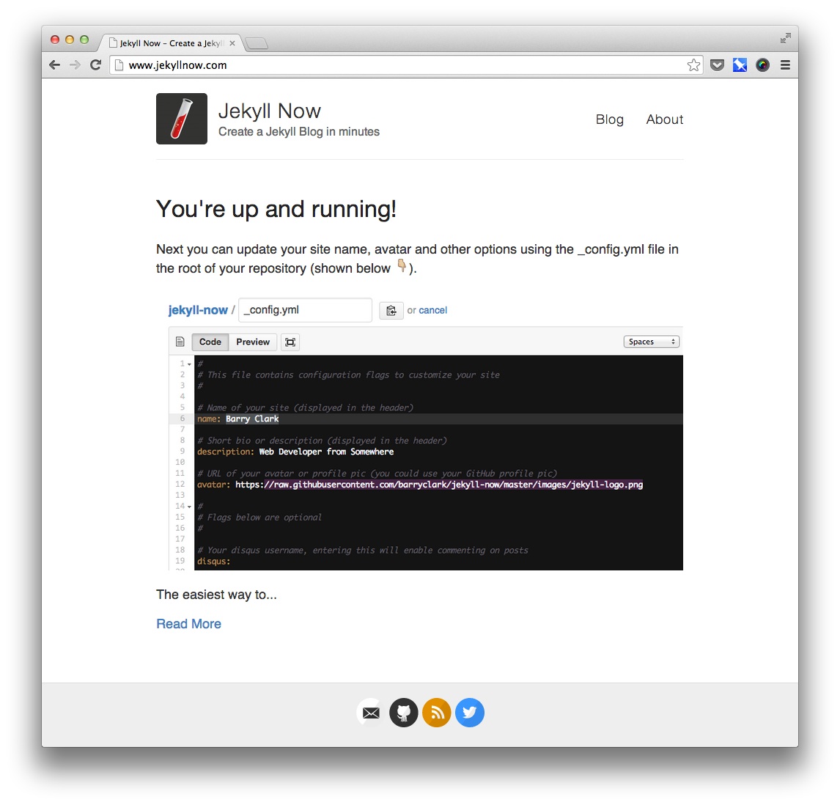Select the Code tab
This screenshot has height=805, width=840.
pos(210,342)
